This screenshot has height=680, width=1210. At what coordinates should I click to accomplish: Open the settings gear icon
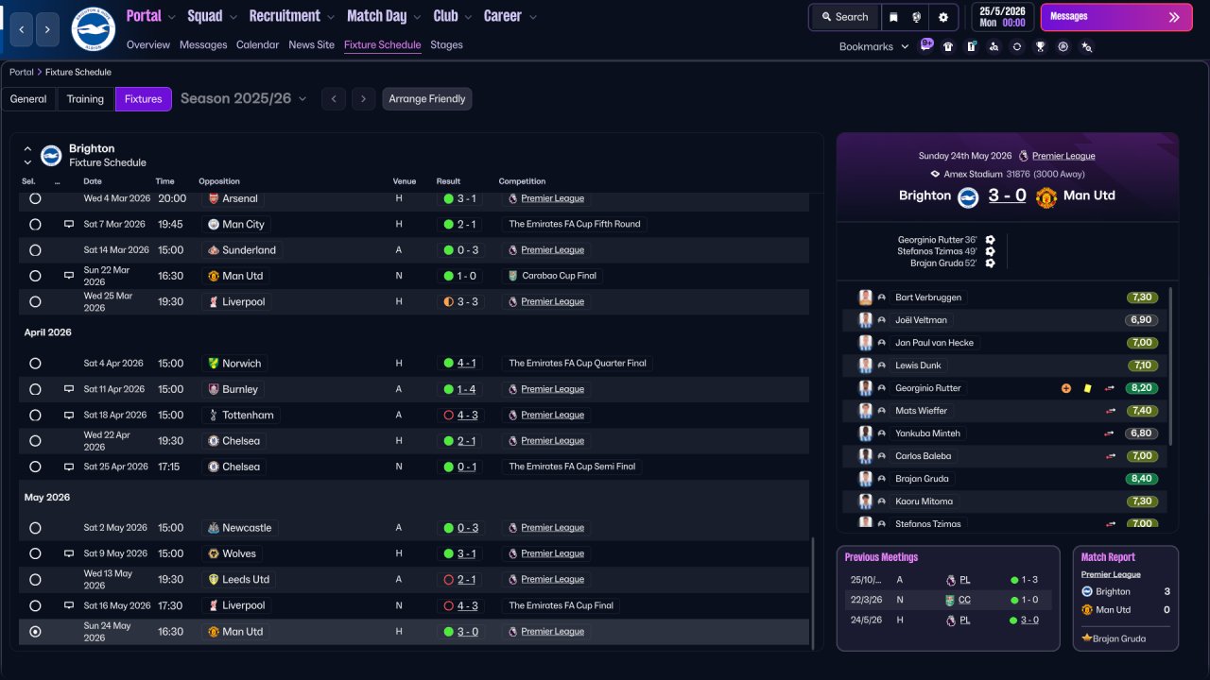[942, 17]
